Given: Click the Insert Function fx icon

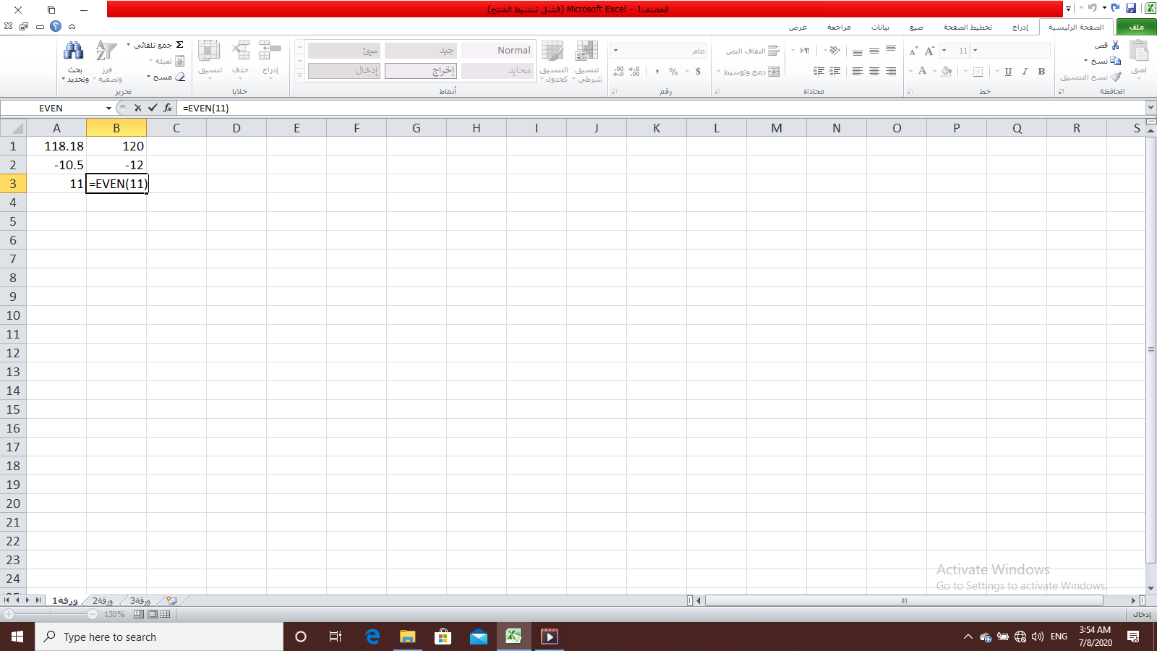Looking at the screenshot, I should [x=168, y=108].
